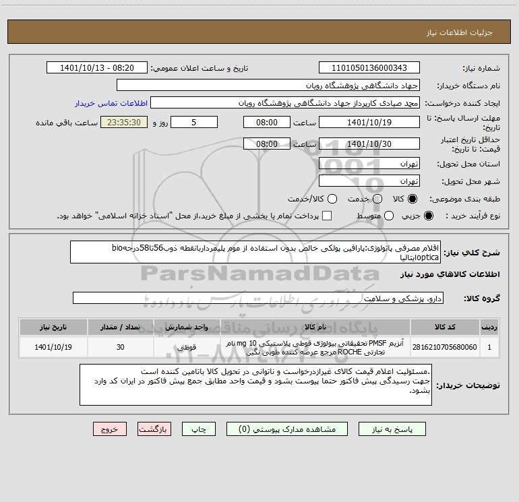Image resolution: width=519 pixels, height=502 pixels.
Task: Click the remaining time 23:35:30 field
Action: coord(124,122)
